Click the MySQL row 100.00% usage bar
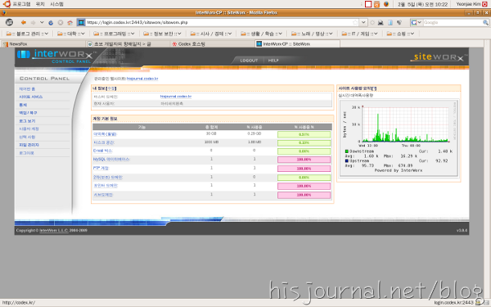 tap(304, 160)
